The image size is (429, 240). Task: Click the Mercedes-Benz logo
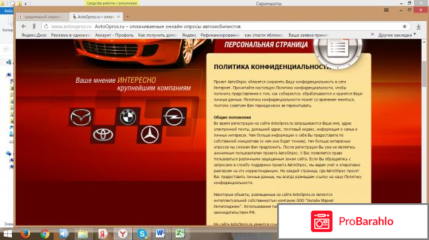tap(149, 134)
